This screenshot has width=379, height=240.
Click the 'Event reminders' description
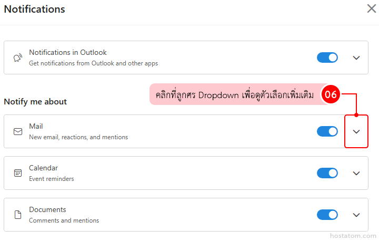(x=51, y=179)
